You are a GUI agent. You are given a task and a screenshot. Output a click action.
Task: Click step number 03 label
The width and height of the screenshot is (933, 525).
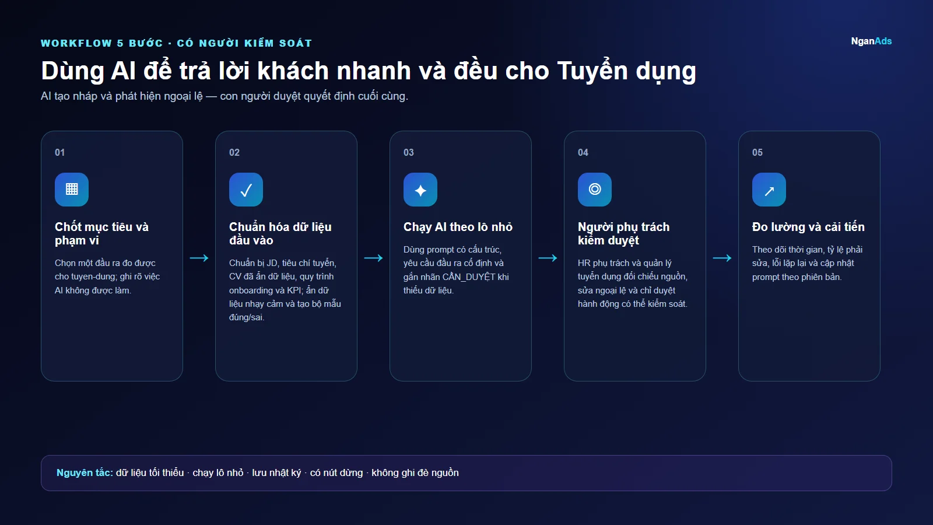409,152
